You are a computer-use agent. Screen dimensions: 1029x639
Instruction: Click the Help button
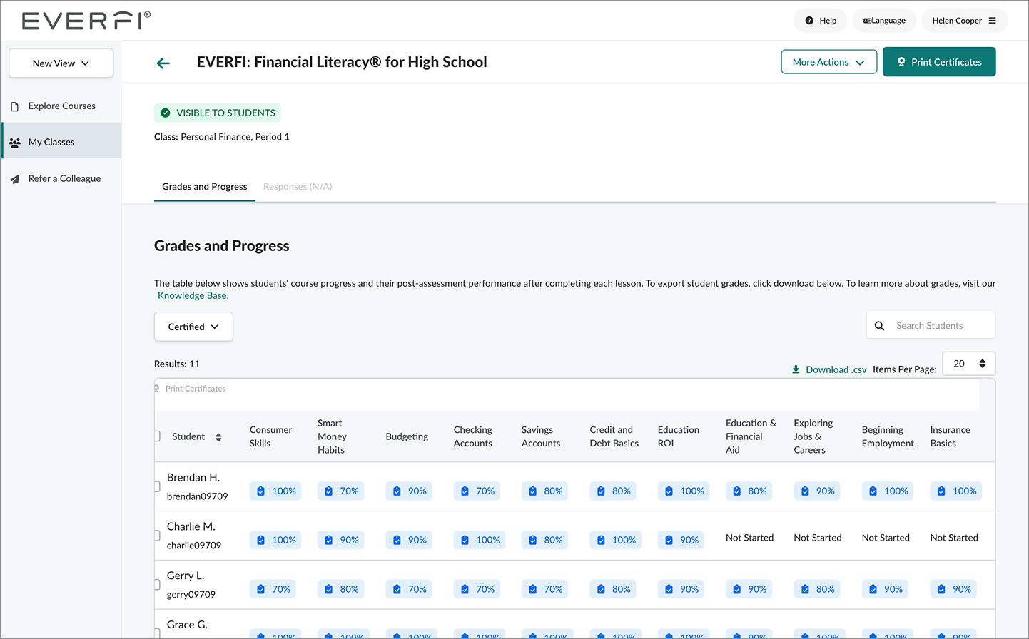coord(821,21)
